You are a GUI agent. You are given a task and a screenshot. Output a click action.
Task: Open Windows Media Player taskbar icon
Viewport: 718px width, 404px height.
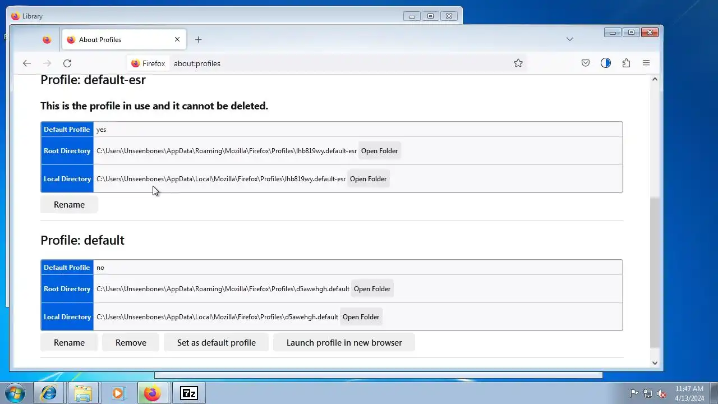tap(118, 393)
